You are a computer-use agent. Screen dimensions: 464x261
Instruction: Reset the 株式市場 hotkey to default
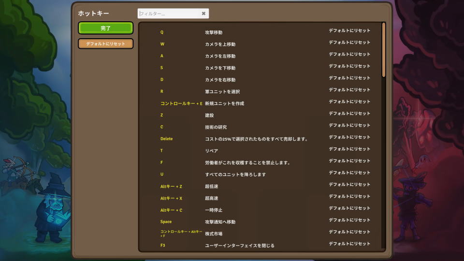click(349, 232)
